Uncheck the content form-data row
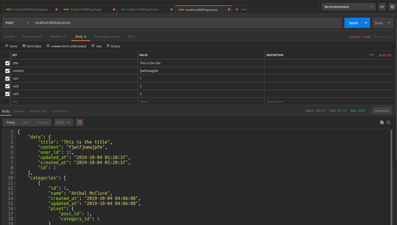The height and width of the screenshot is (225, 397). pos(7,71)
